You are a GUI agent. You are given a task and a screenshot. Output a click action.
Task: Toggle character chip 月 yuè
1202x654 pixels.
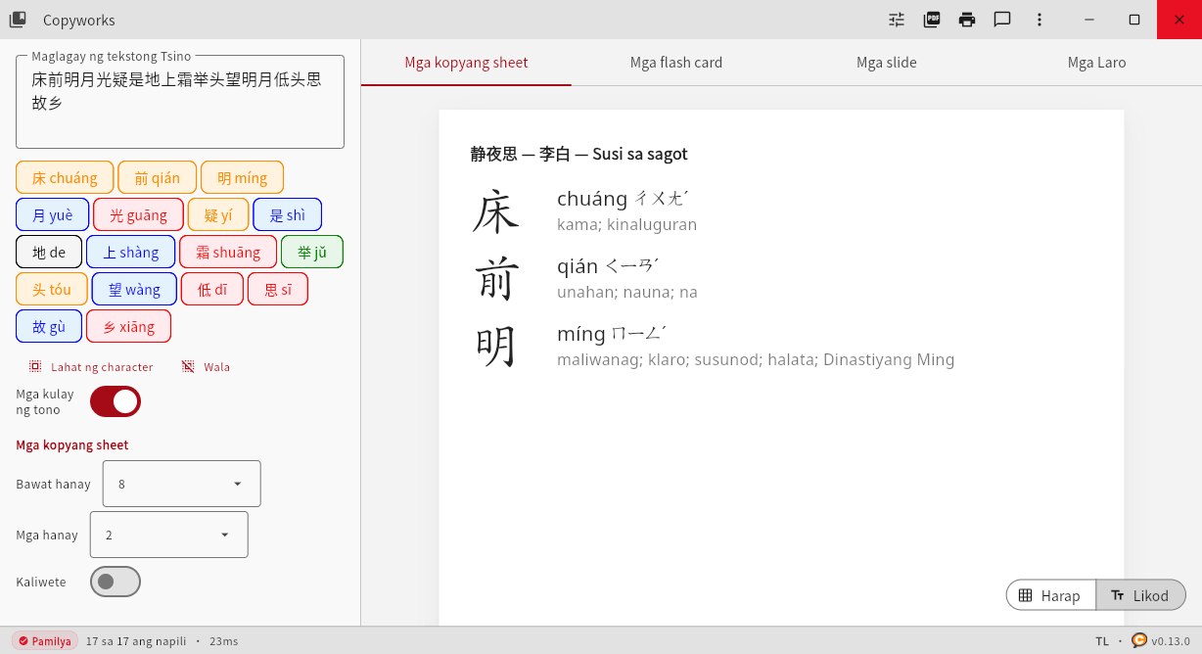click(53, 214)
